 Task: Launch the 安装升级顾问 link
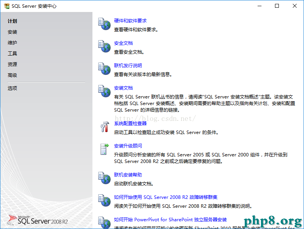tap(128, 146)
